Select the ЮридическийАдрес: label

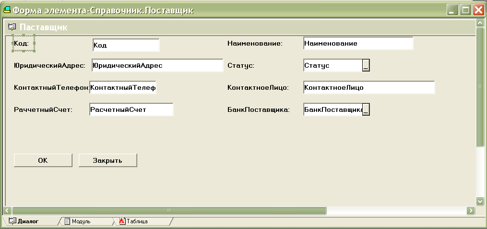[50, 66]
